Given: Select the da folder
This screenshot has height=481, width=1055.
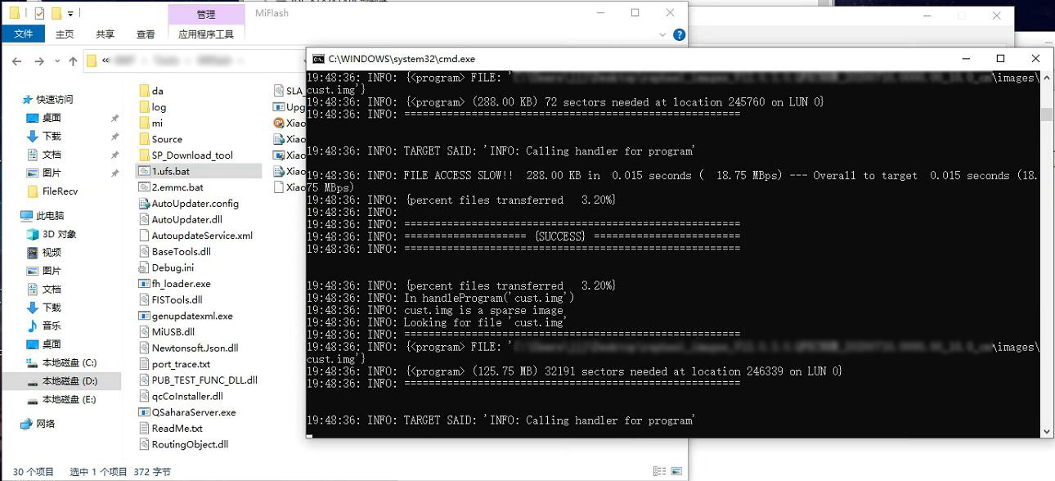Looking at the screenshot, I should pos(157,91).
